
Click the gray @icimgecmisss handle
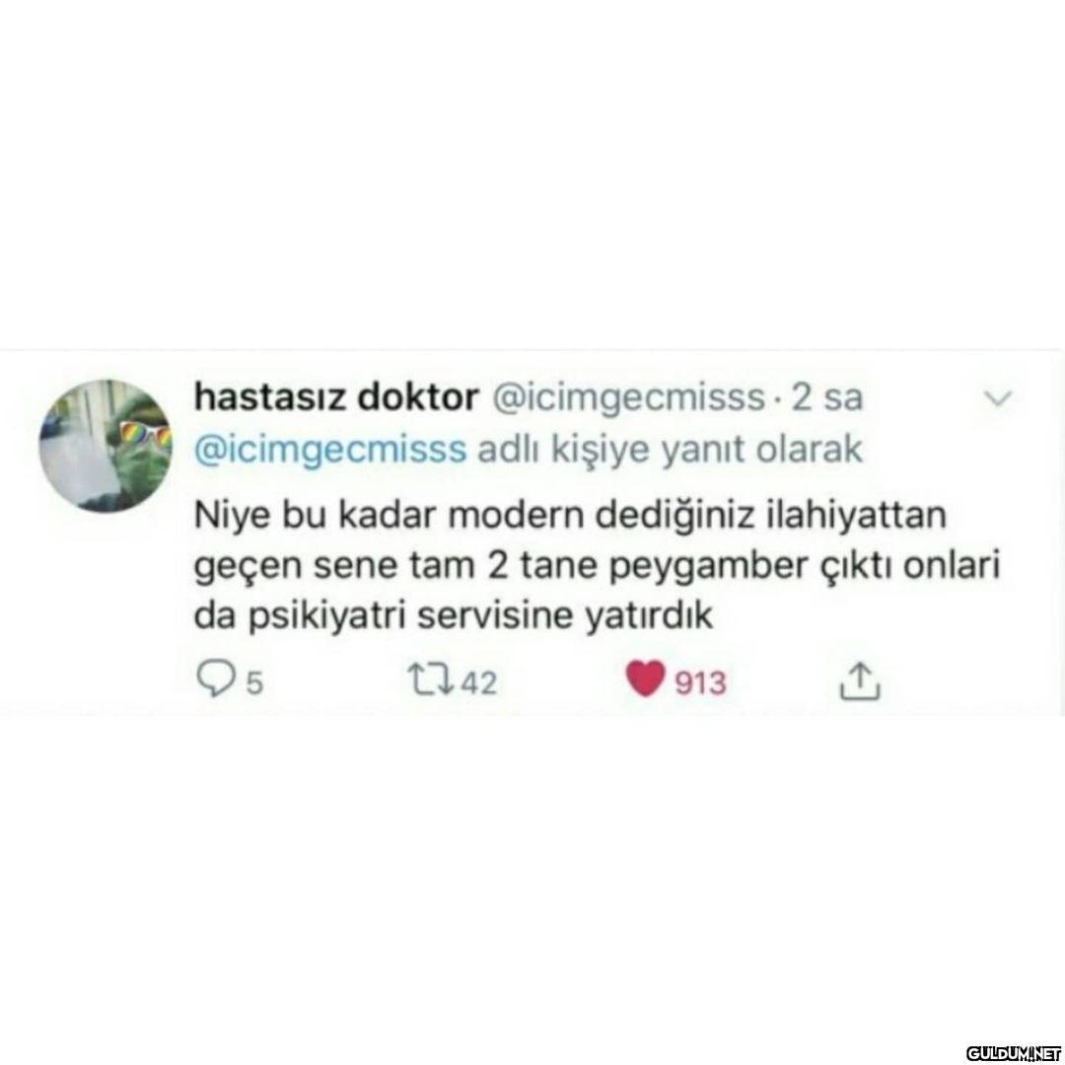pyautogui.click(x=627, y=398)
